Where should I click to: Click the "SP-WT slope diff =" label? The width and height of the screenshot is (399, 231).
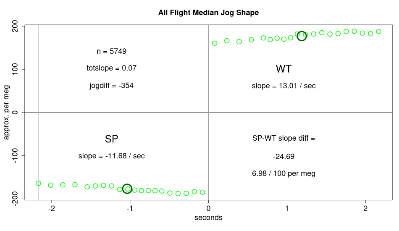pyautogui.click(x=284, y=138)
